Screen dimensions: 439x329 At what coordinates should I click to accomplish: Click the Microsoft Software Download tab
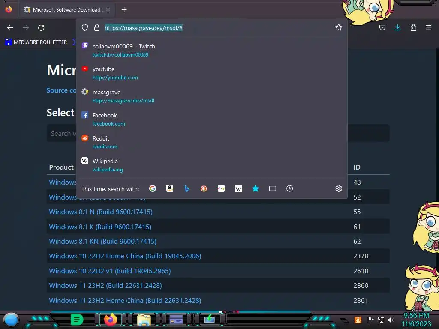[66, 10]
